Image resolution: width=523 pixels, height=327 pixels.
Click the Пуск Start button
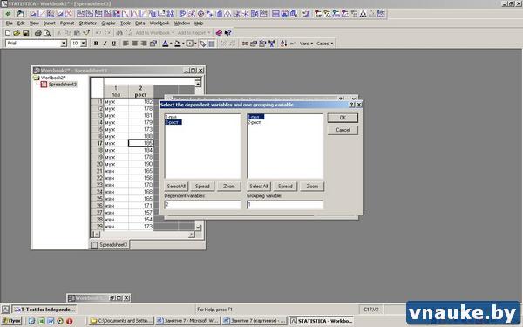pyautogui.click(x=11, y=321)
